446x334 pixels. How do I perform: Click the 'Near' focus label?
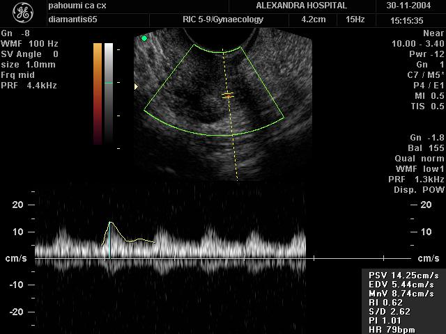click(x=433, y=33)
